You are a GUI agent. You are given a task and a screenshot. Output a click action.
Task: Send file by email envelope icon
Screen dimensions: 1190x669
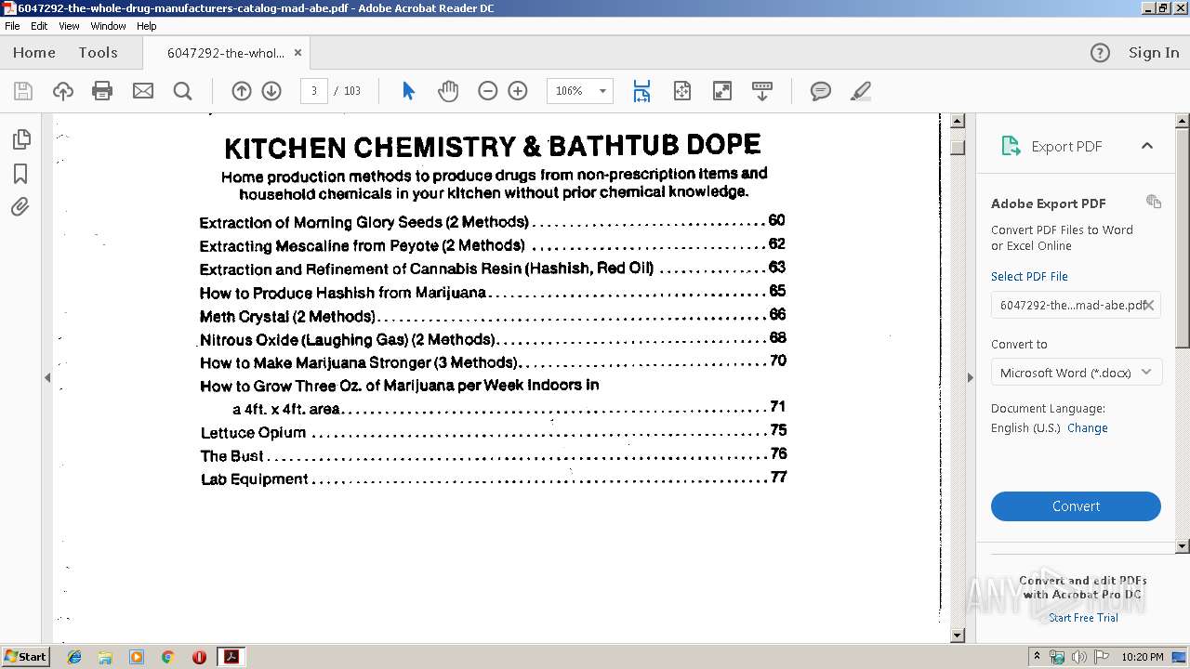point(143,91)
